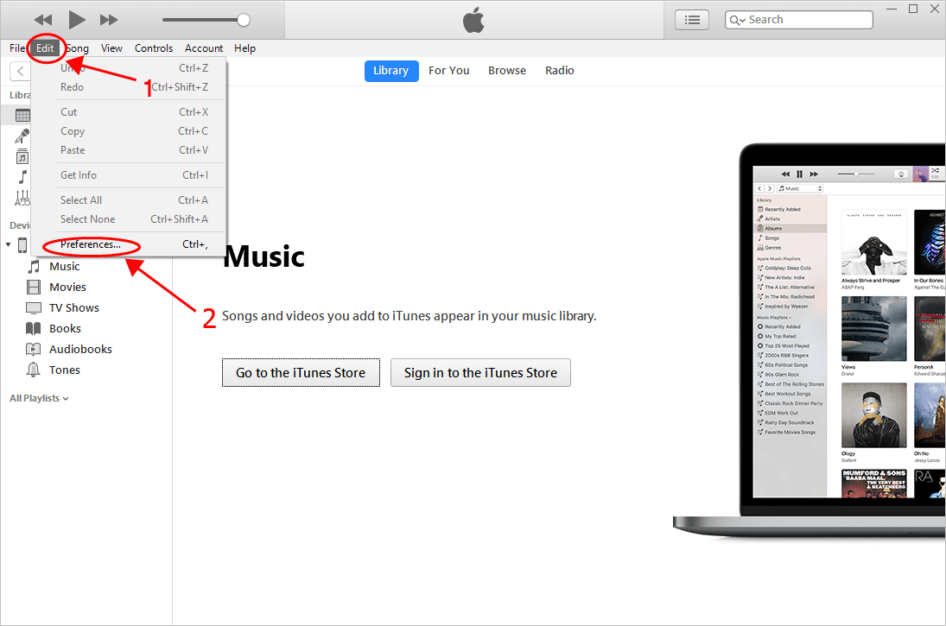Select the Recently Added grid icon in sidebar
Screen dimensions: 946x626
[x=22, y=115]
